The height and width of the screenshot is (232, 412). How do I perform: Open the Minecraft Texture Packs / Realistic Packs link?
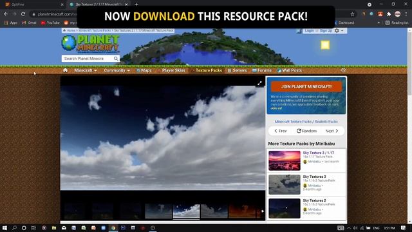(306, 122)
